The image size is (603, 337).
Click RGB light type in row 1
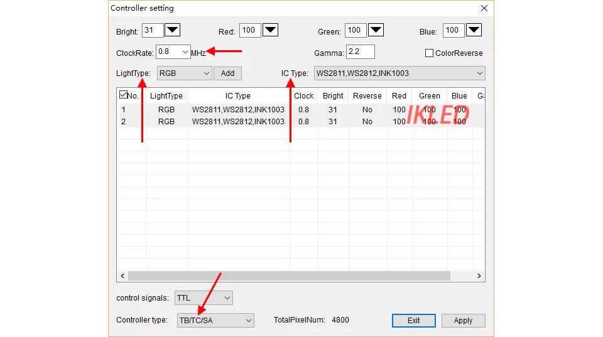166,110
